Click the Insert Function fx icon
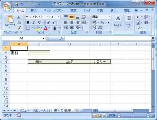Screen dimensions: 157x120 (x=61, y=38)
